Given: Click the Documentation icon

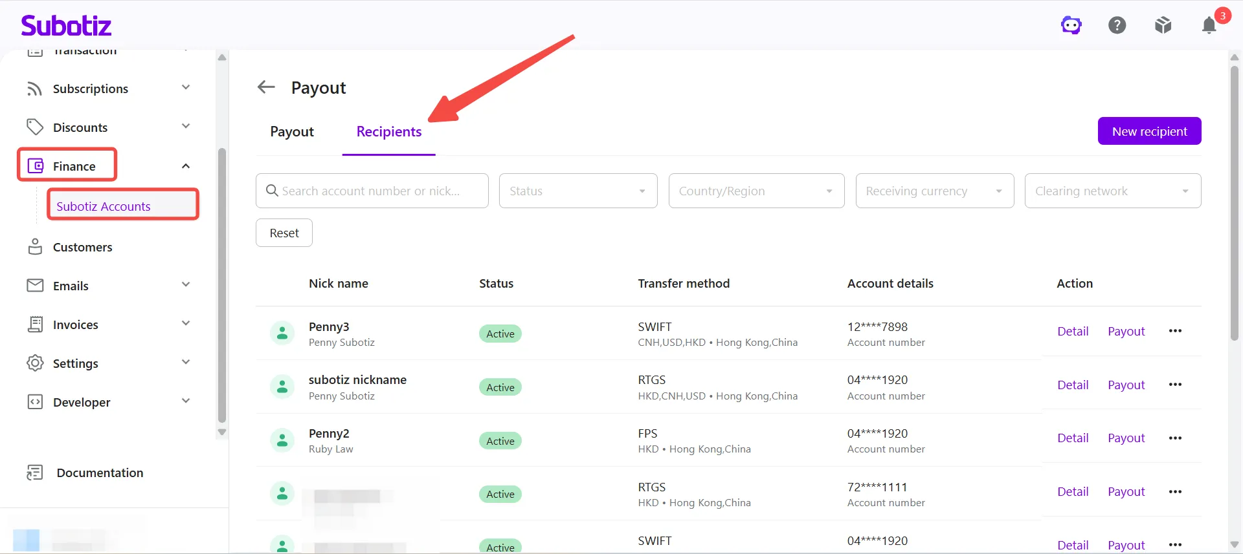Looking at the screenshot, I should click(x=35, y=473).
